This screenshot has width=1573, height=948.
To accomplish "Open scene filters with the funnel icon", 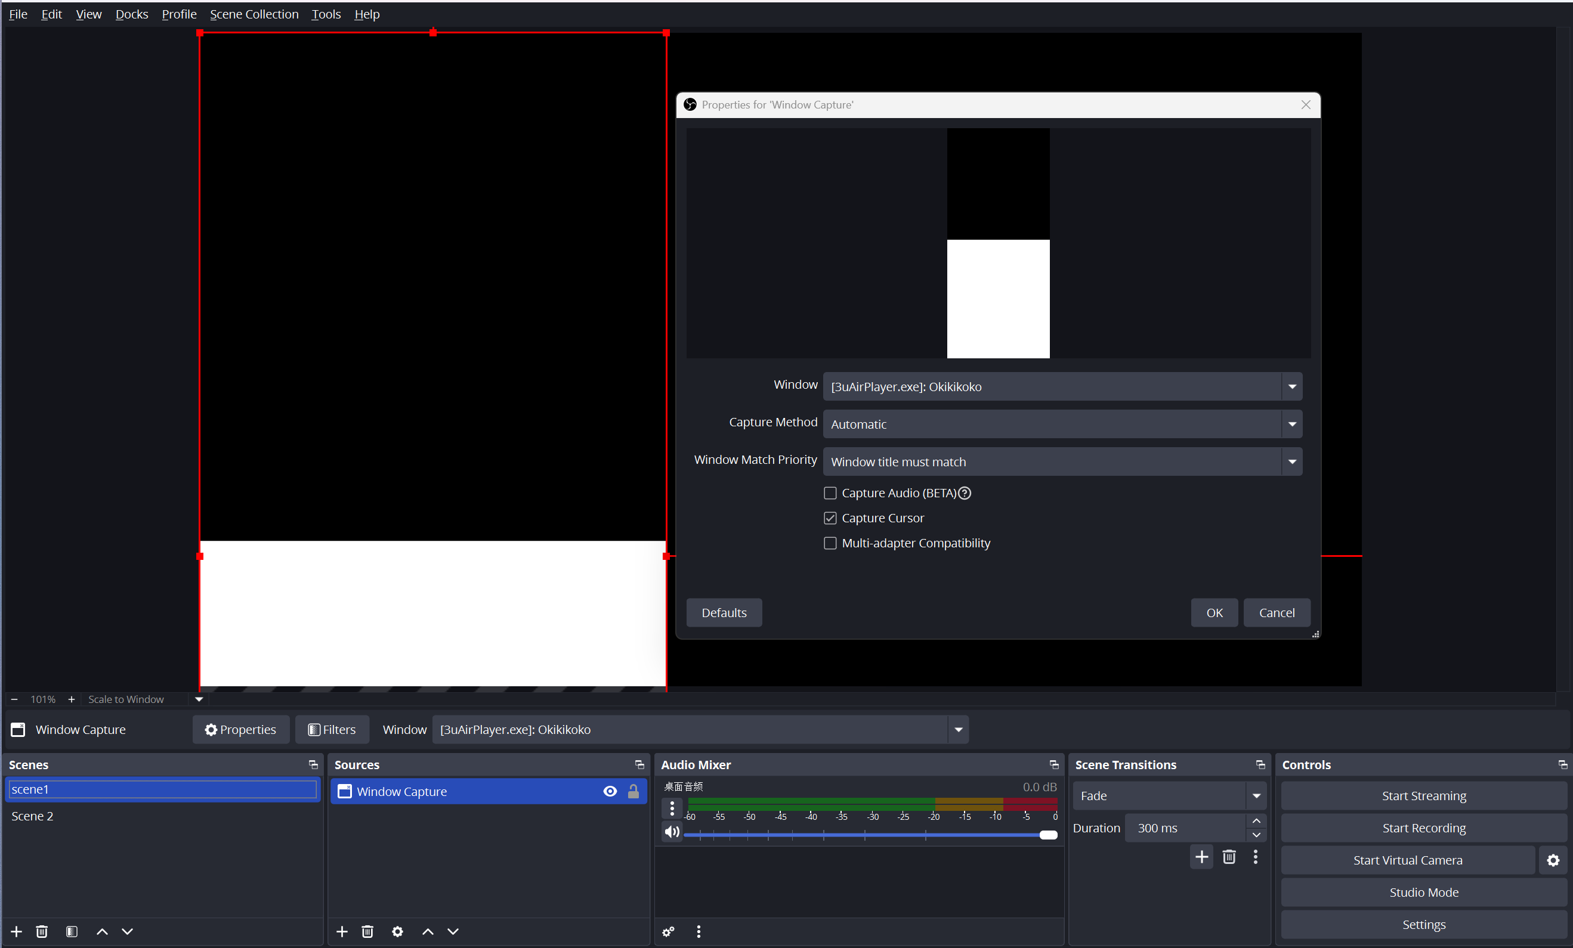I will [72, 931].
